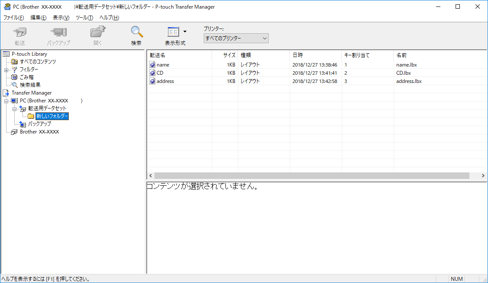Click the フィルター funnel icon
This screenshot has width=488, height=283.
coord(14,70)
